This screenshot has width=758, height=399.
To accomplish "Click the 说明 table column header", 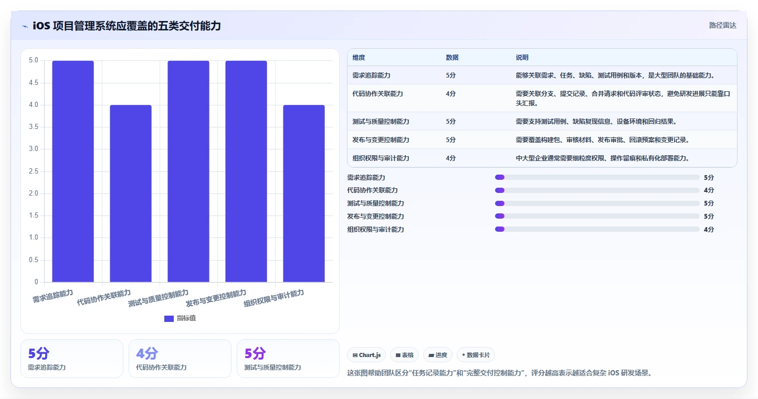I will pyautogui.click(x=522, y=58).
